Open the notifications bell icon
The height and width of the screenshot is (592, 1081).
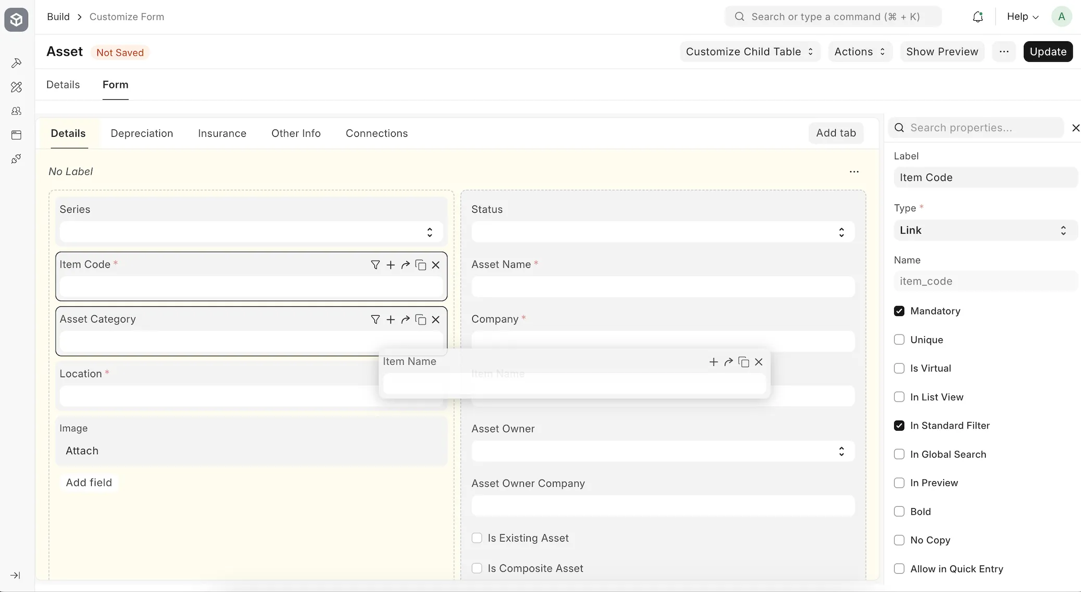coord(978,16)
